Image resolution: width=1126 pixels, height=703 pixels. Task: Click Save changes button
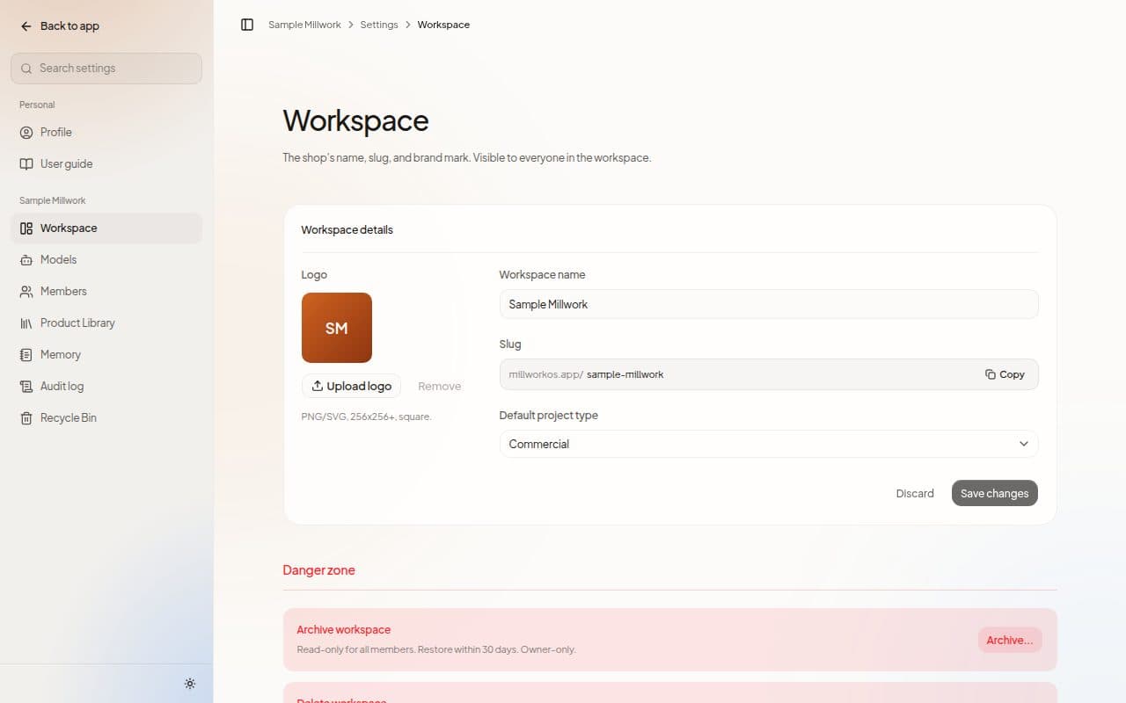point(995,493)
